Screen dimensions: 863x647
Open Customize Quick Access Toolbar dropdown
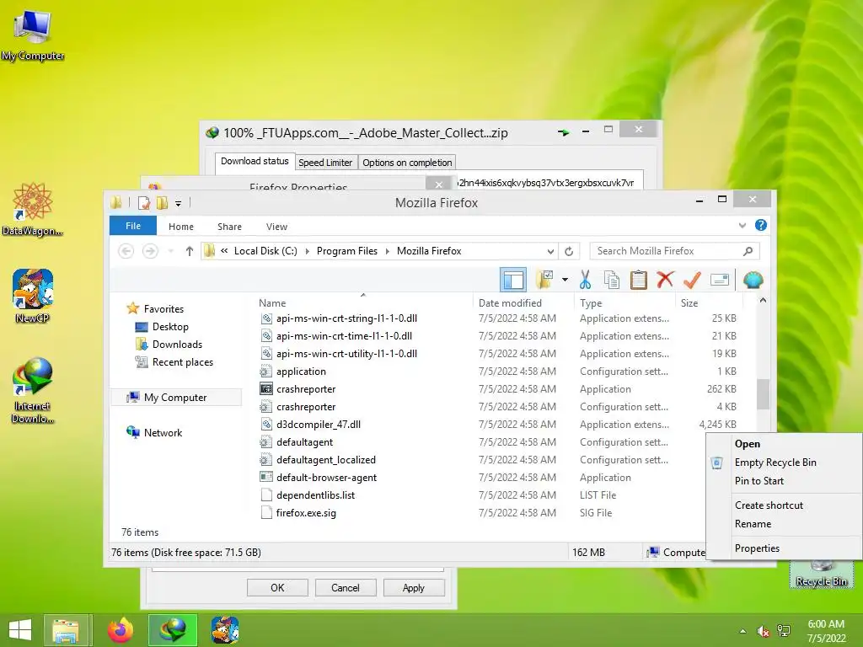tap(179, 204)
